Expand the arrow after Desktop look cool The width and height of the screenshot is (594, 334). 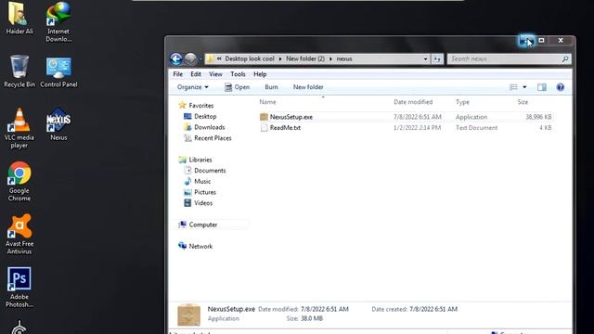click(x=280, y=59)
